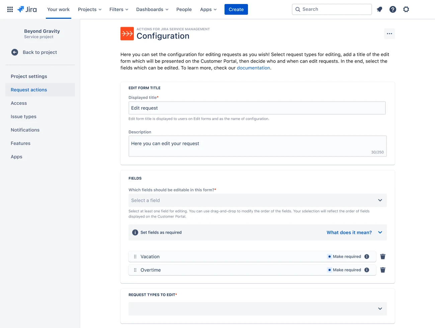The width and height of the screenshot is (435, 328).
Task: Open the three-dots more menu beside Configuration
Action: (x=389, y=33)
